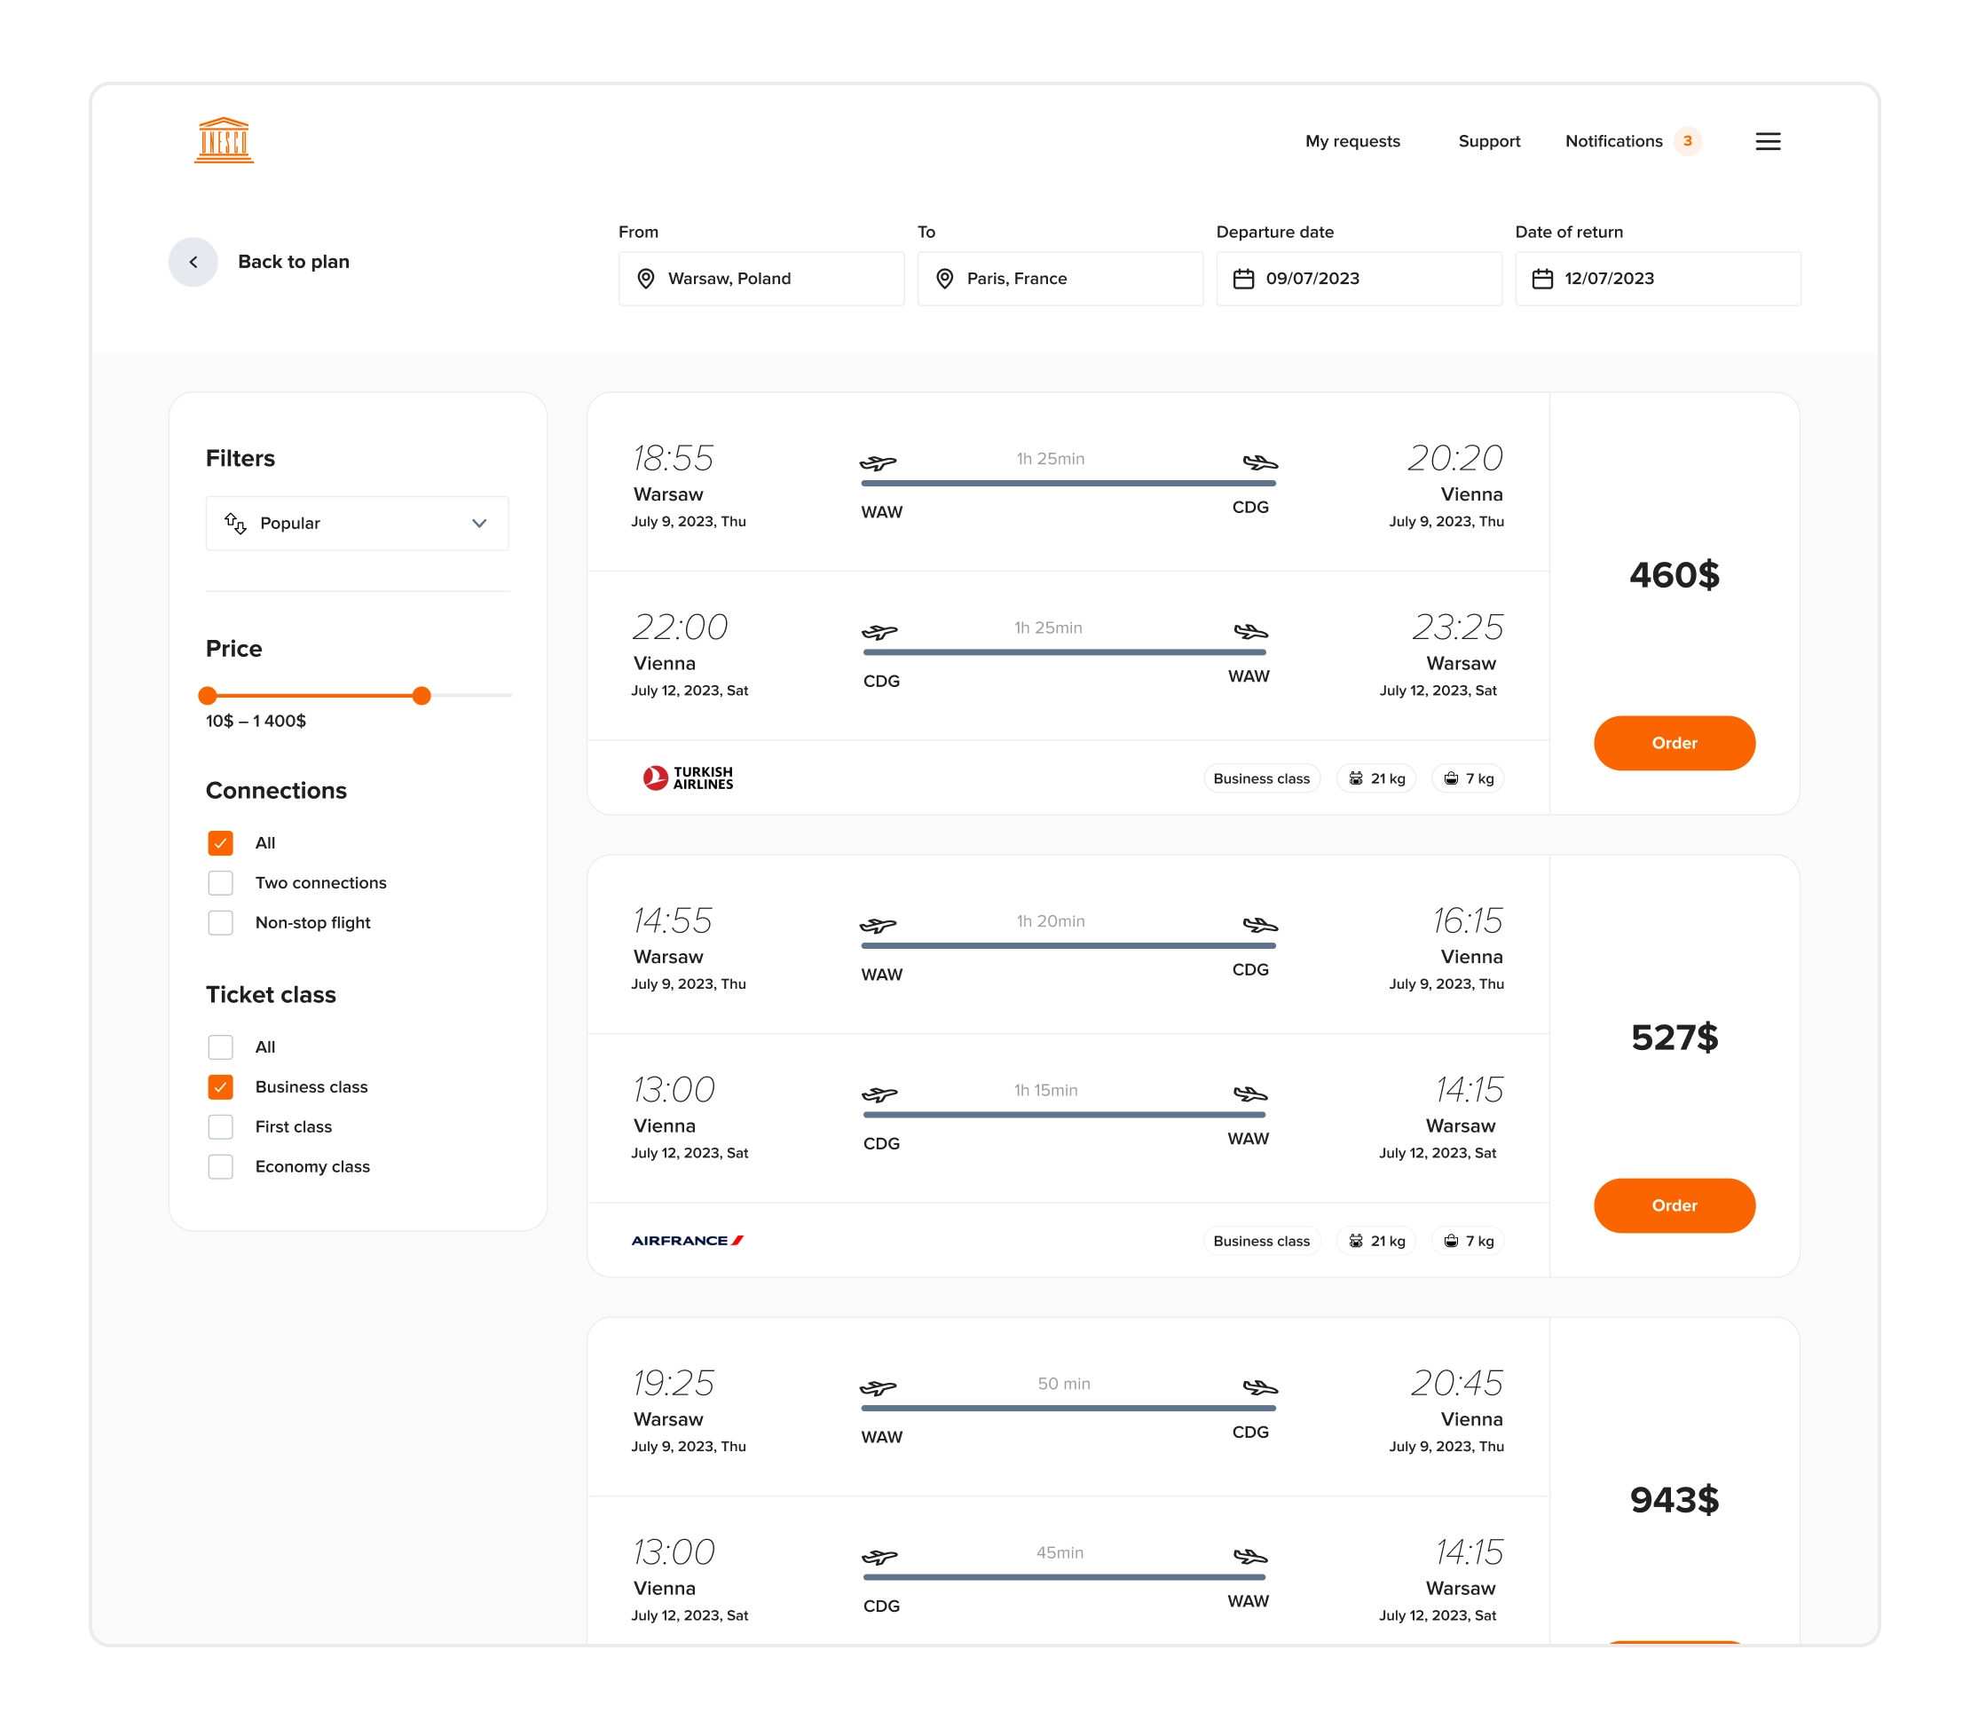Viewport: 1970px width, 1729px height.
Task: Expand the Popular sort dropdown
Action: coord(357,524)
